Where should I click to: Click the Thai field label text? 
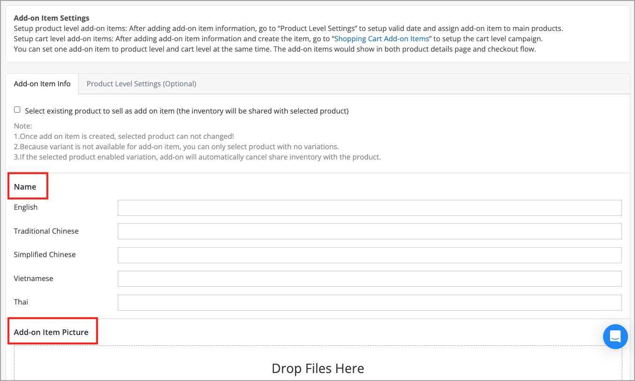pyautogui.click(x=21, y=302)
